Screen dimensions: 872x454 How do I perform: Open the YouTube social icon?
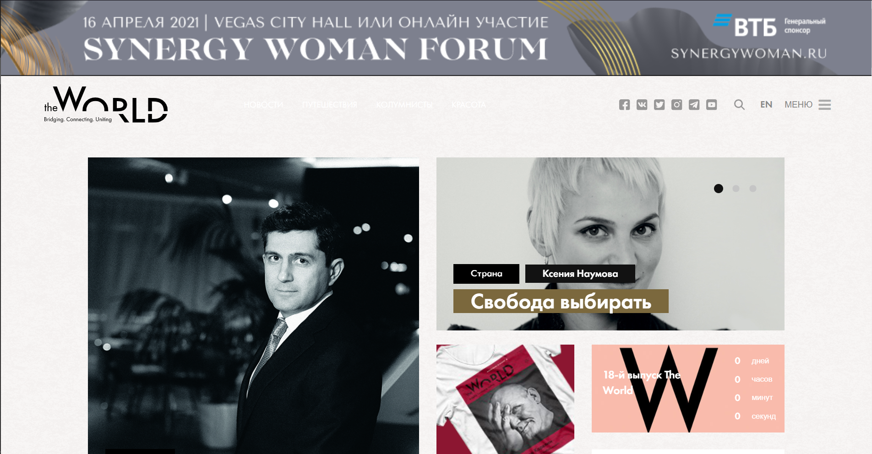[711, 105]
